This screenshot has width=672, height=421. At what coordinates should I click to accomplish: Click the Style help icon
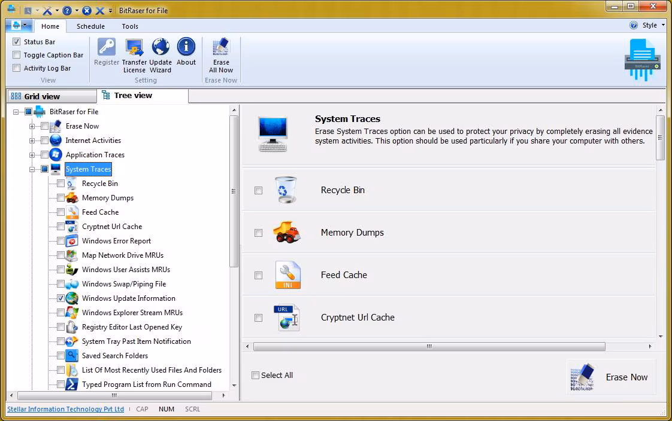(x=634, y=25)
